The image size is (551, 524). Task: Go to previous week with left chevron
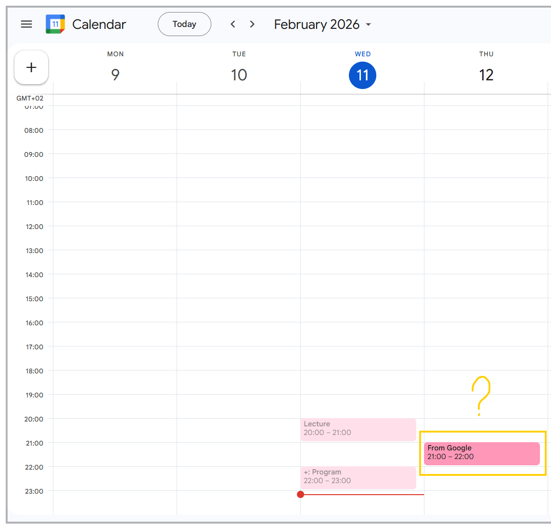pyautogui.click(x=233, y=24)
